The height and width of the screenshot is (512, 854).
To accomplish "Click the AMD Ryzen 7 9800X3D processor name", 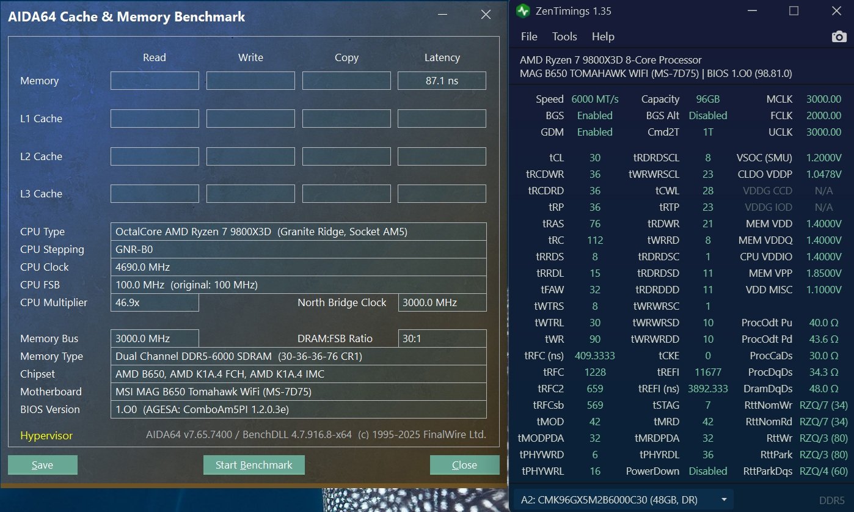I will [x=611, y=60].
